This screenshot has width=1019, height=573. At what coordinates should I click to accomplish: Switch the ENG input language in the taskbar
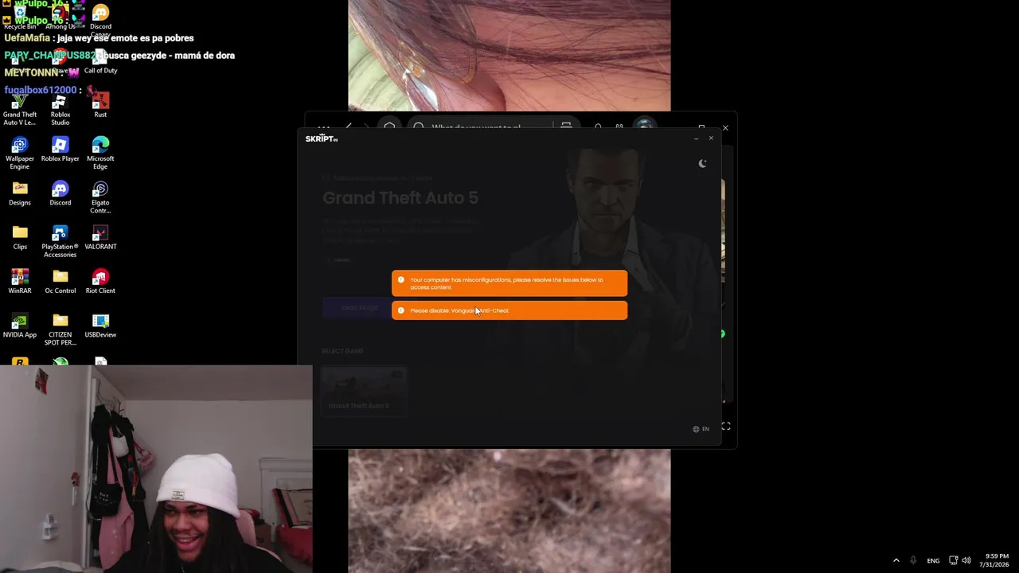933,560
